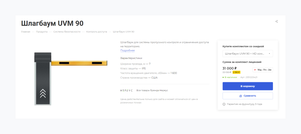Click the Нереус brand logo
301x134 pixels.
(x=126, y=90)
